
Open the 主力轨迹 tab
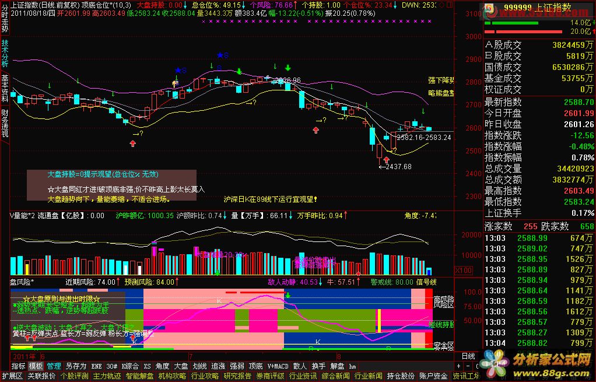coord(107,376)
